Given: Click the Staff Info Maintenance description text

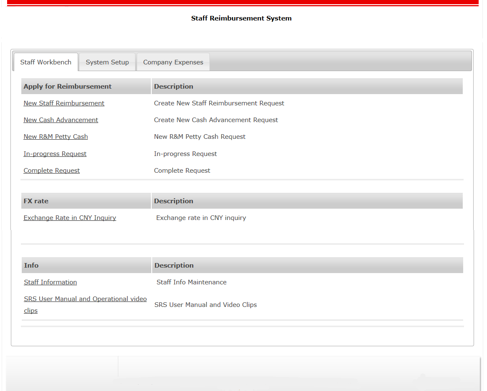Looking at the screenshot, I should point(191,282).
